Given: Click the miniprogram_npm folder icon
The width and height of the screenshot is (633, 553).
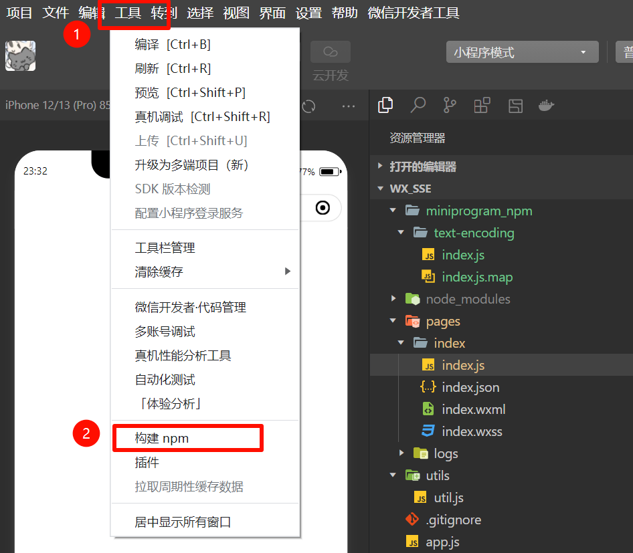Looking at the screenshot, I should click(412, 211).
